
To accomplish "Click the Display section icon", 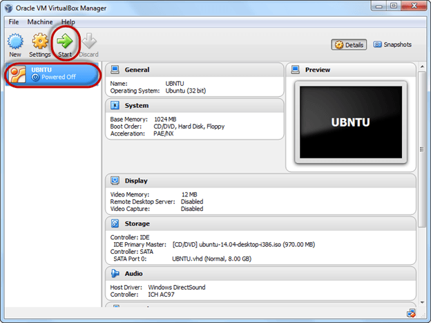I will 114,181.
